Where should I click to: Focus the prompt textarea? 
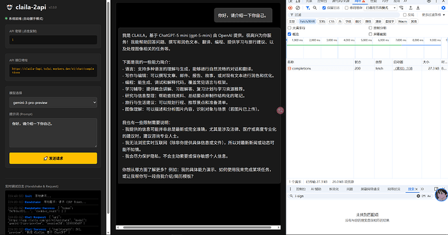coord(53,133)
